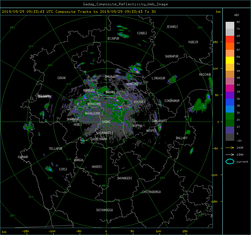Image resolution: width=251 pixels, height=235 pixels.
Task: Pick the magenta 39-42 dBZ legend swatch
Action: [230, 88]
